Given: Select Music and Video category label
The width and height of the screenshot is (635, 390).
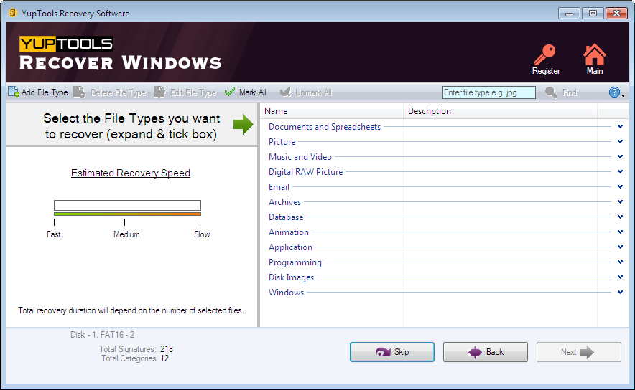Looking at the screenshot, I should 300,157.
